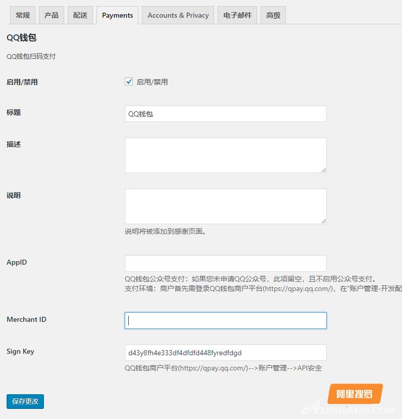Click the 支付环境 help text line

coord(263,288)
